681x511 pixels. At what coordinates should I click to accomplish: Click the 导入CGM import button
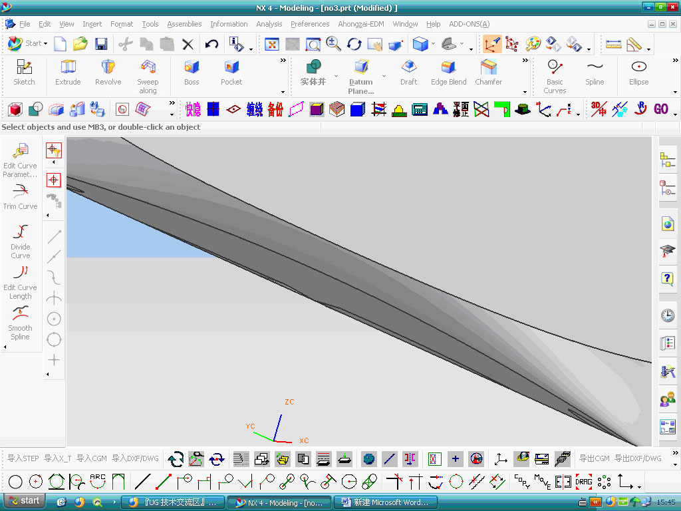coord(92,458)
